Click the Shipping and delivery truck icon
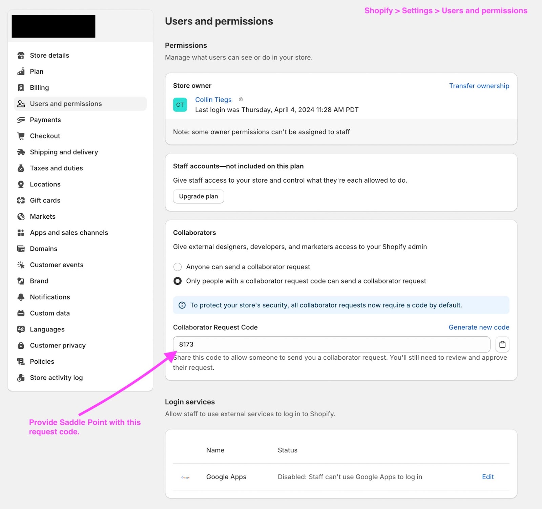 pyautogui.click(x=21, y=152)
